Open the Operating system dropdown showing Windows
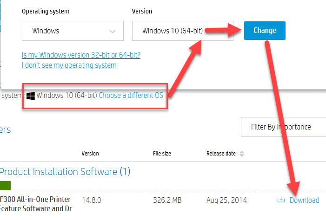The width and height of the screenshot is (326, 220). click(x=73, y=31)
